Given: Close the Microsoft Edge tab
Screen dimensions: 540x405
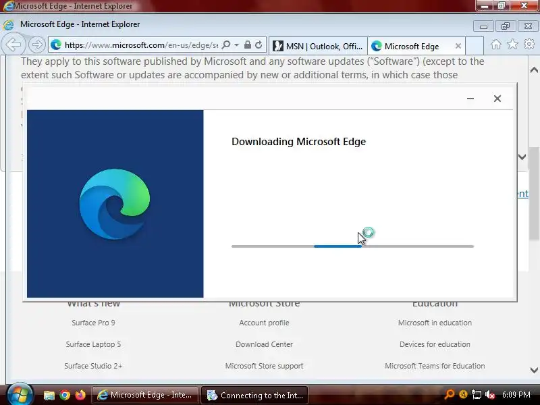Looking at the screenshot, I should click(458, 46).
